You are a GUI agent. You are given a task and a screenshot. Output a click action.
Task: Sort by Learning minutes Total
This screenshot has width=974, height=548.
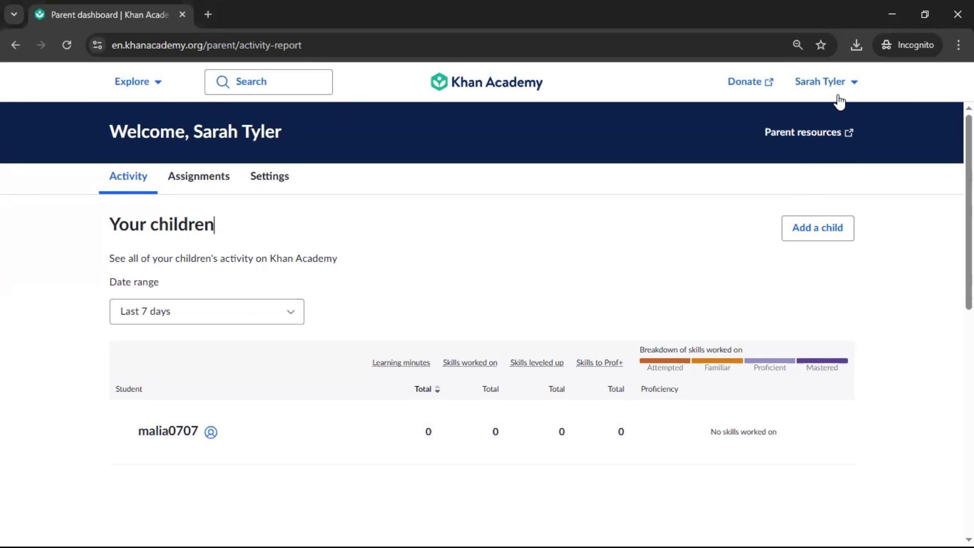coord(427,389)
